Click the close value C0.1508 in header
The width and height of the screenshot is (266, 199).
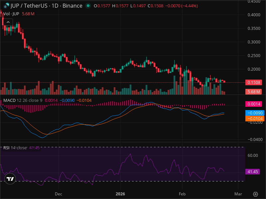click(x=155, y=6)
